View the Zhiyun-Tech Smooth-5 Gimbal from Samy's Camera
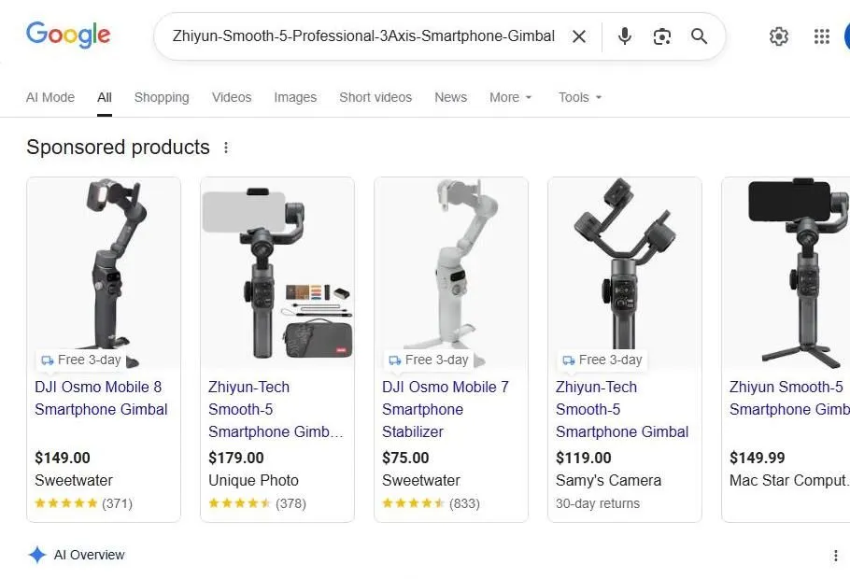Viewport: 850px width, 579px height. click(x=622, y=409)
